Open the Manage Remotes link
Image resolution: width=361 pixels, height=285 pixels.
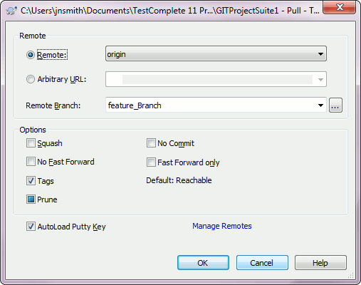click(x=222, y=226)
